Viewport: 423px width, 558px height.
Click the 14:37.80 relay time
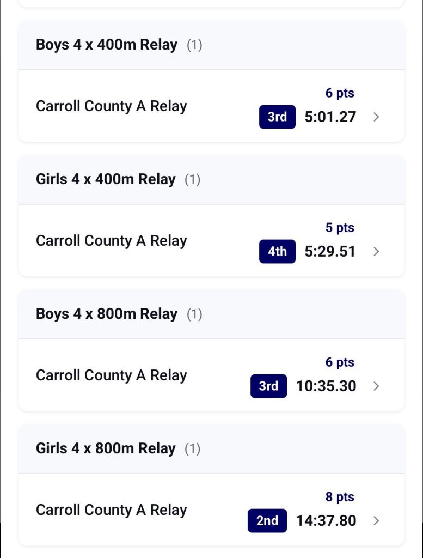tap(326, 520)
